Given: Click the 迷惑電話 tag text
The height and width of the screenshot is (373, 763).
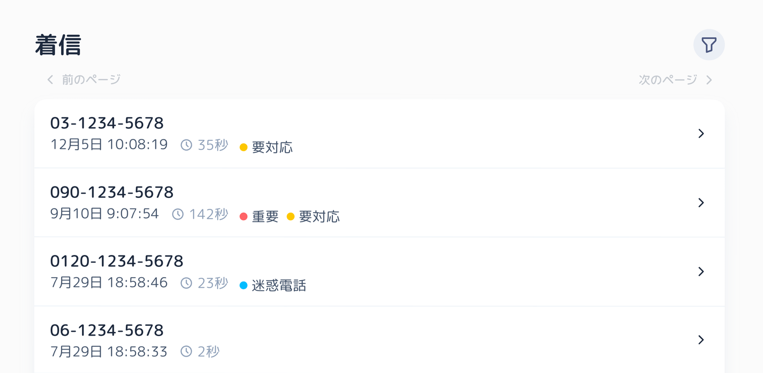Looking at the screenshot, I should coord(279,286).
